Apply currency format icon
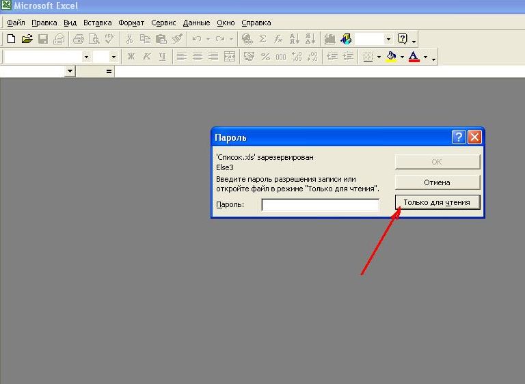 pos(249,57)
